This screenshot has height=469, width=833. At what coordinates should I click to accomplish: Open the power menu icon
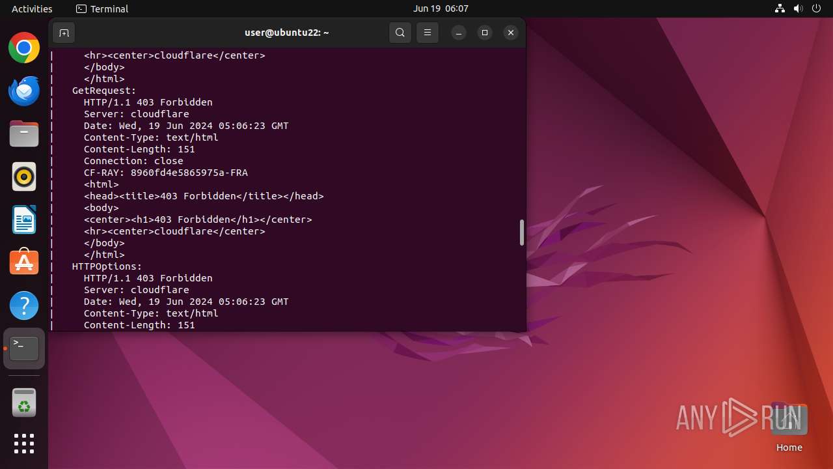tap(817, 8)
